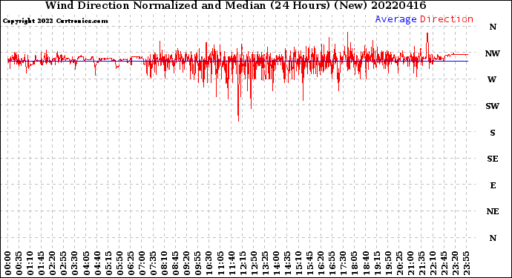Click the top N axis label
The width and height of the screenshot is (512, 278).
click(493, 27)
